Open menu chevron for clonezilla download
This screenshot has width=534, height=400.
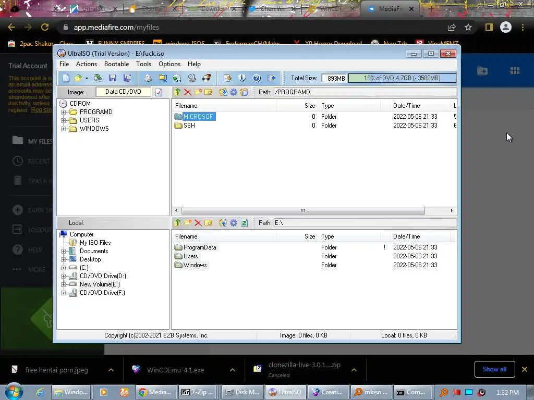[x=354, y=370]
